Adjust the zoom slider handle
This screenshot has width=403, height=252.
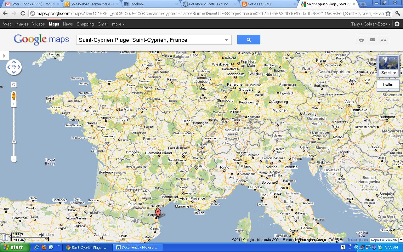point(14,141)
